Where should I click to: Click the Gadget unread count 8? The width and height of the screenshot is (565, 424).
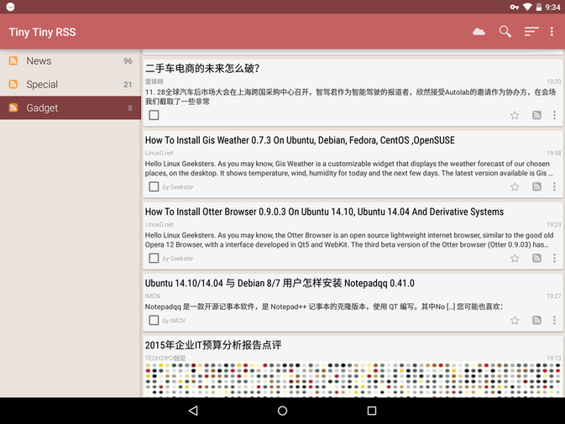[x=130, y=108]
